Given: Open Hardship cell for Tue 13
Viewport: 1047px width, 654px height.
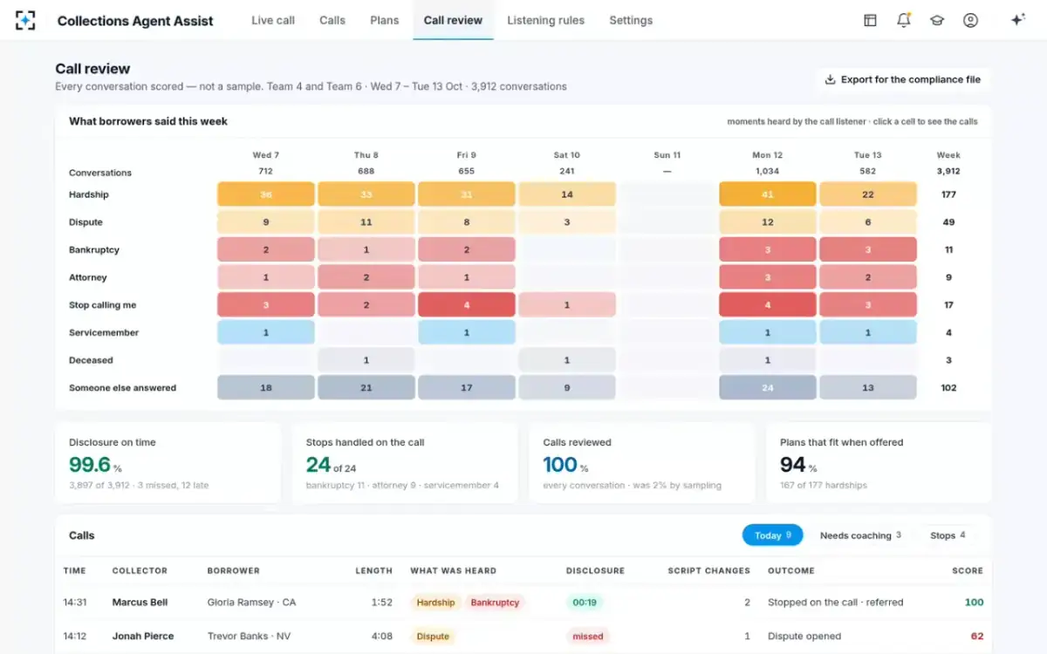Looking at the screenshot, I should point(868,194).
